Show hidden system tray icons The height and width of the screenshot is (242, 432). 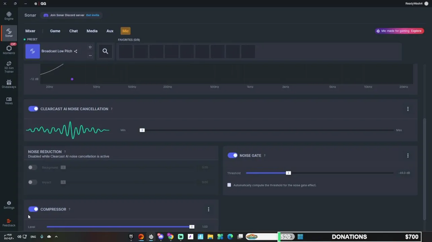[x=56, y=237]
